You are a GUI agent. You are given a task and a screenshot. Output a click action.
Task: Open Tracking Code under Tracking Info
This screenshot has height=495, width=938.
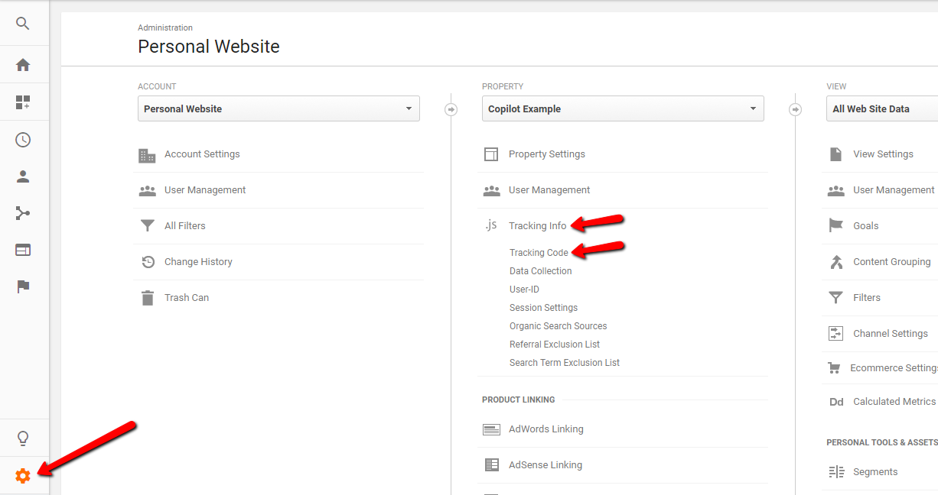pos(539,253)
